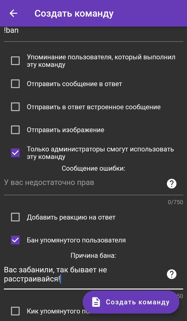The width and height of the screenshot is (187, 321).
Task: Open the help icon next to ban reason field
Action: [x=172, y=274]
